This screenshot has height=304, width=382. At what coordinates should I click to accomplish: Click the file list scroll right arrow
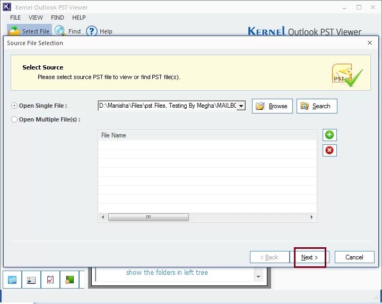[311, 217]
